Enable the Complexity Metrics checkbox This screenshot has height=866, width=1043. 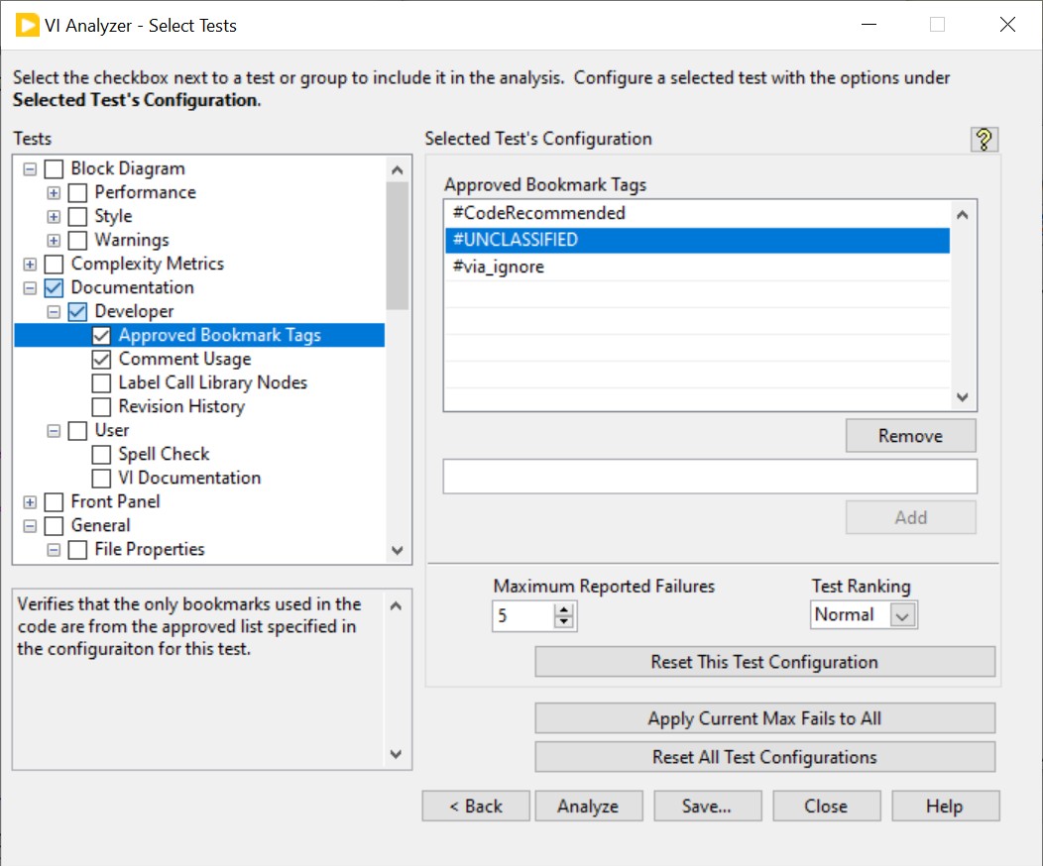pyautogui.click(x=54, y=264)
